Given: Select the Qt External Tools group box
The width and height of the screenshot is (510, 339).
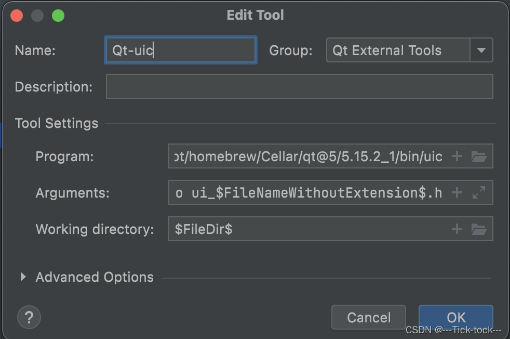Looking at the screenshot, I should [x=398, y=50].
